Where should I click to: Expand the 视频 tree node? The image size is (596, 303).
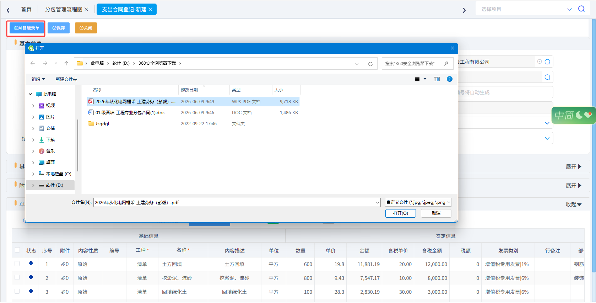pos(33,106)
